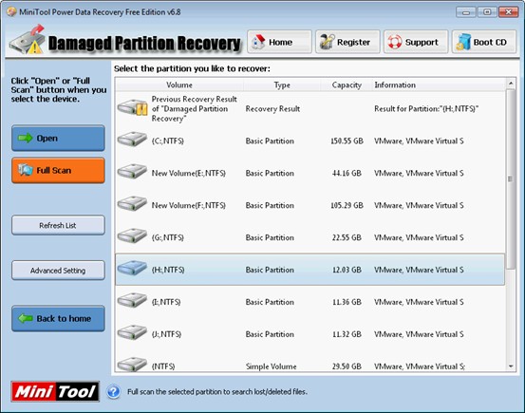
Task: Sort by the Type column header
Action: point(282,84)
